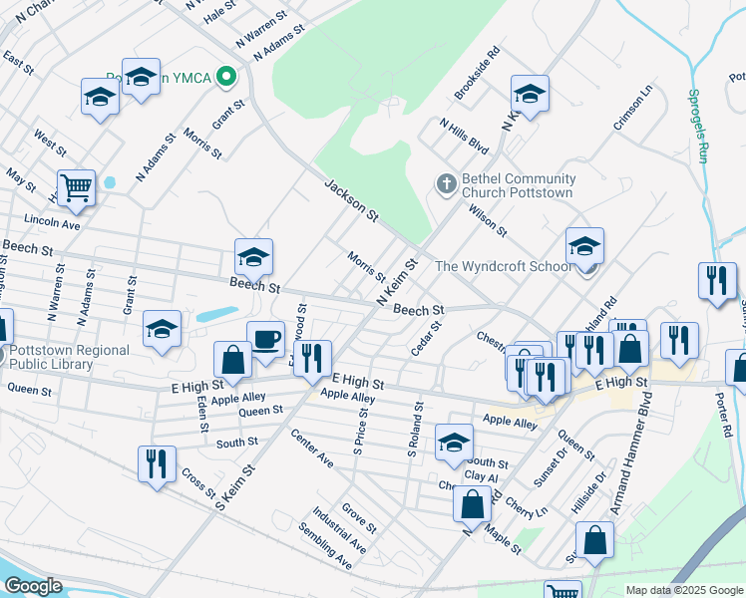Click the grocery cart marker at the bottom edge
The width and height of the screenshot is (746, 598).
(562, 589)
